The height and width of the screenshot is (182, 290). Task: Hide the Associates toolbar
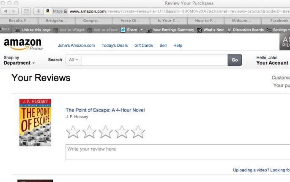pos(5,29)
